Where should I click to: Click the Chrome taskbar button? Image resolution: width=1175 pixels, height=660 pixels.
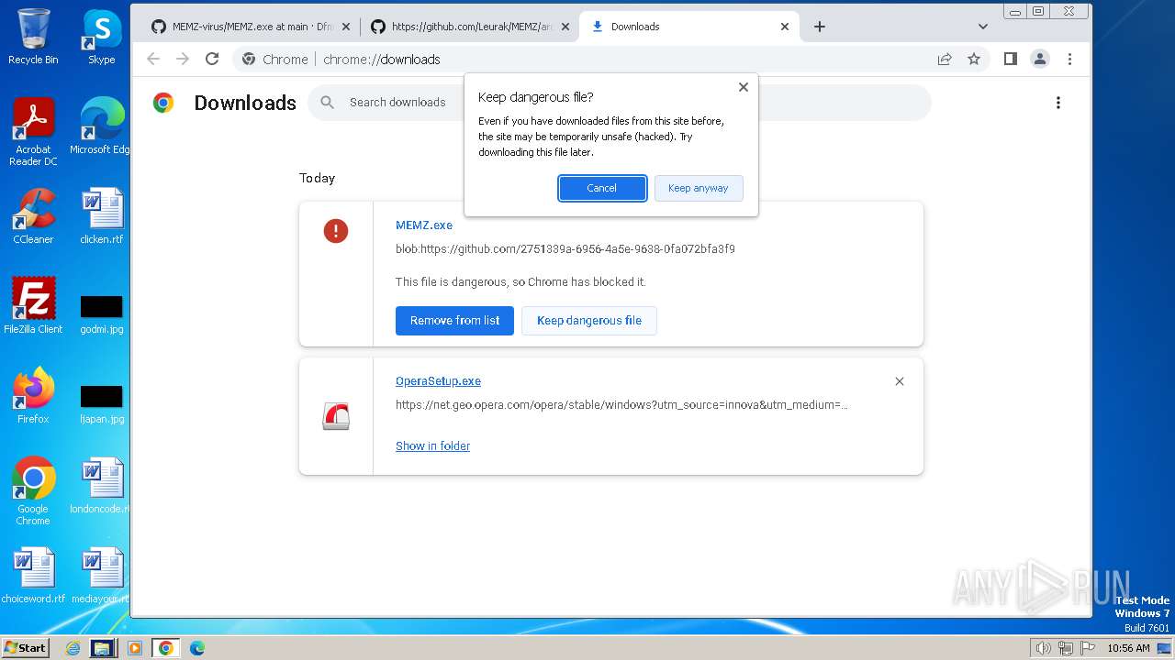point(166,648)
